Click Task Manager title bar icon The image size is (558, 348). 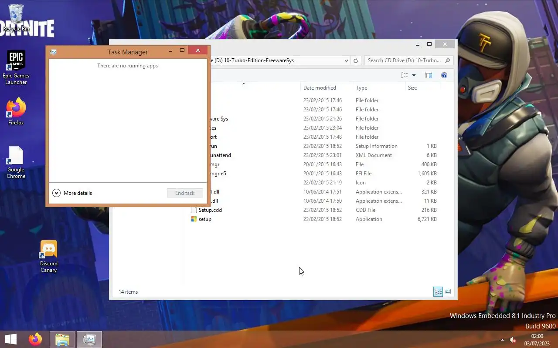click(x=53, y=52)
